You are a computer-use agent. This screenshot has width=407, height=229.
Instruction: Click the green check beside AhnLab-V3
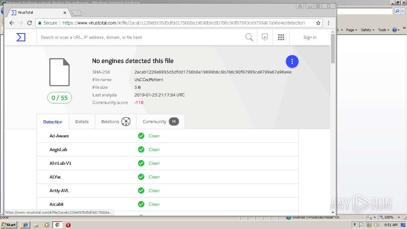141,163
